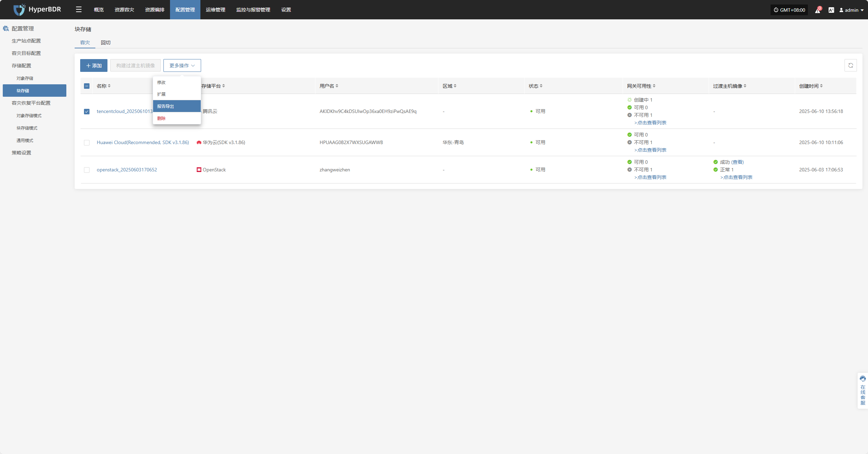Image resolution: width=868 pixels, height=454 pixels.
Task: Refresh the block storage table
Action: pyautogui.click(x=851, y=65)
